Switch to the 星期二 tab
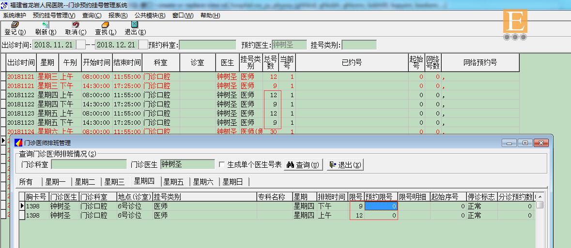Viewport: 571px width, 248px height. pos(85,182)
